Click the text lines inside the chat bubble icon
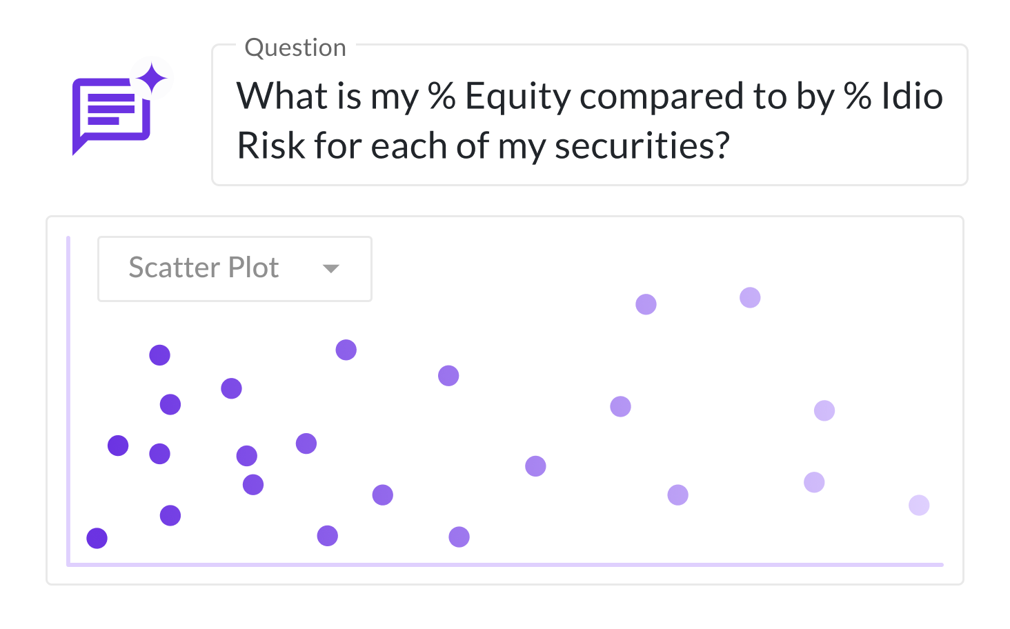The width and height of the screenshot is (1010, 629). [x=110, y=109]
